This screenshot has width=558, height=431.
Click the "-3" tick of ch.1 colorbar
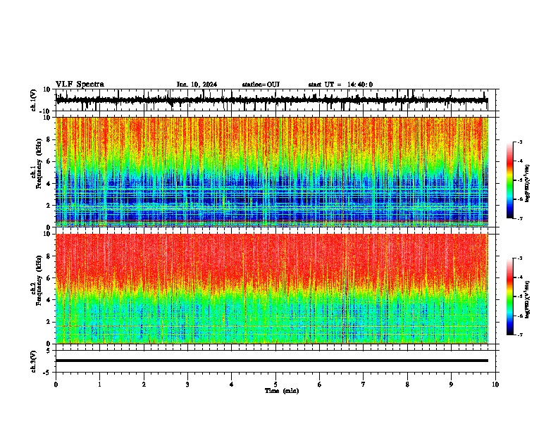520,142
